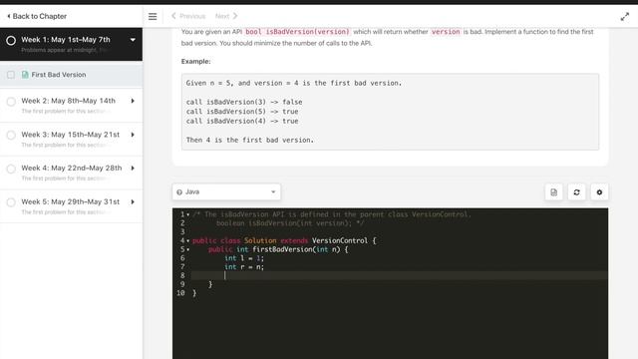
Task: Expand the Week 5: May 29th–May 31st section
Action: 133,201
